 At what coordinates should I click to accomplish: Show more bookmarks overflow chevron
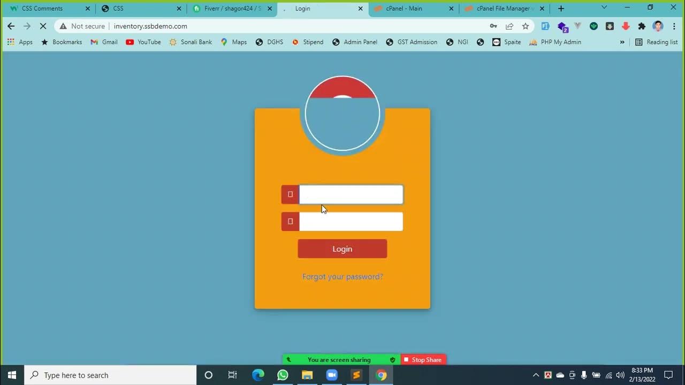(x=622, y=42)
